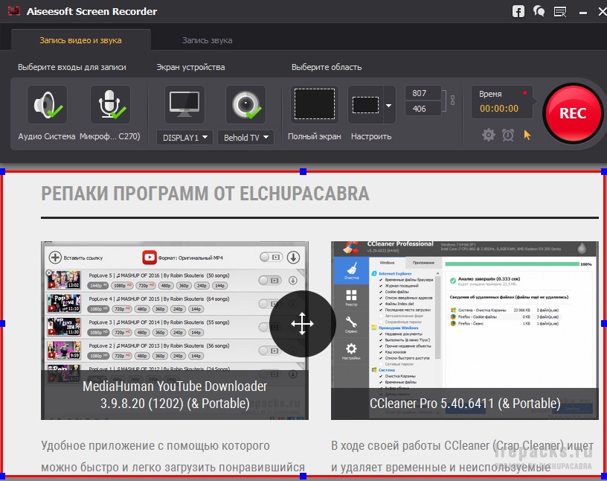Open the settings gear icon

(488, 135)
